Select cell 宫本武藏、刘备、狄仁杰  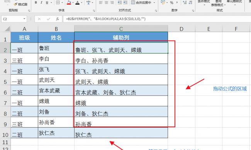tap(121, 90)
